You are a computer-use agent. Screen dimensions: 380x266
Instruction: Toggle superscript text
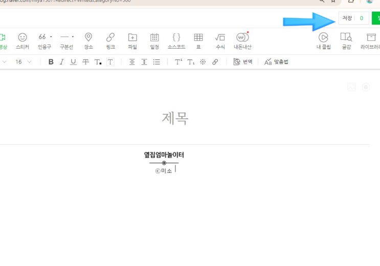[178, 62]
